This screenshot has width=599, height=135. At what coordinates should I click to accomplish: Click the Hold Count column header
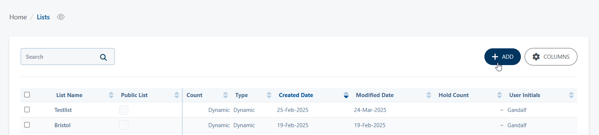click(x=454, y=95)
